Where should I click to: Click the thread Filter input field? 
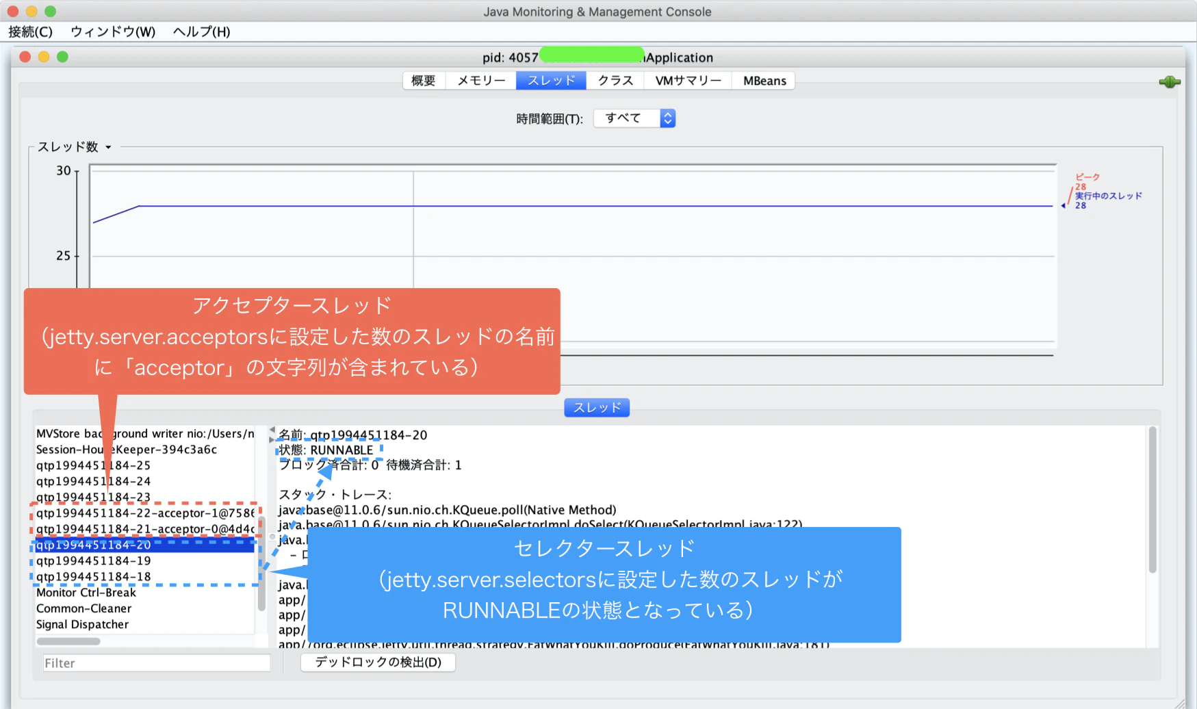click(157, 663)
